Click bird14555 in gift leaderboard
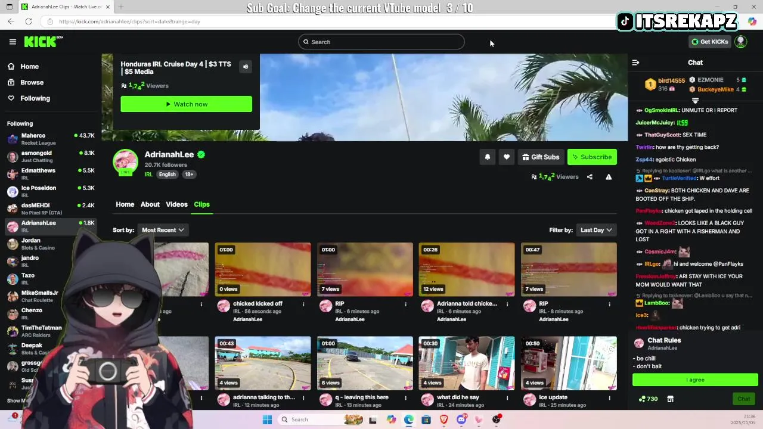The width and height of the screenshot is (763, 429). pyautogui.click(x=671, y=81)
